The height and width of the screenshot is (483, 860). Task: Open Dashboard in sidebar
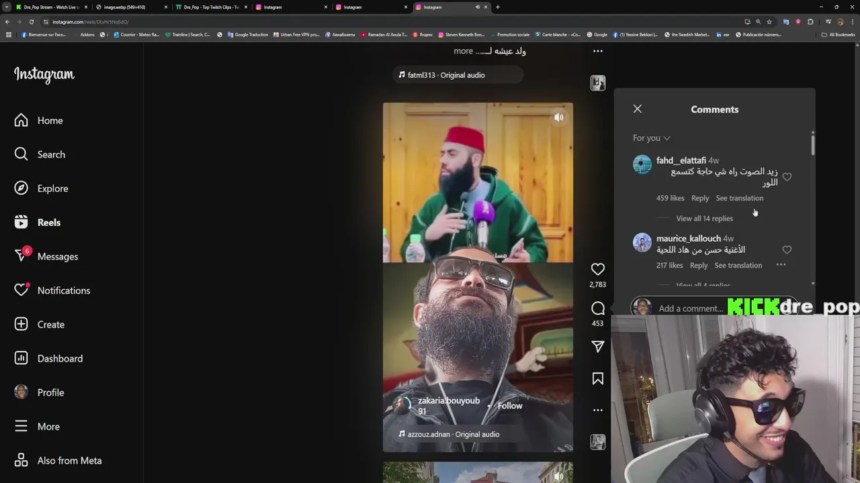pos(48,358)
